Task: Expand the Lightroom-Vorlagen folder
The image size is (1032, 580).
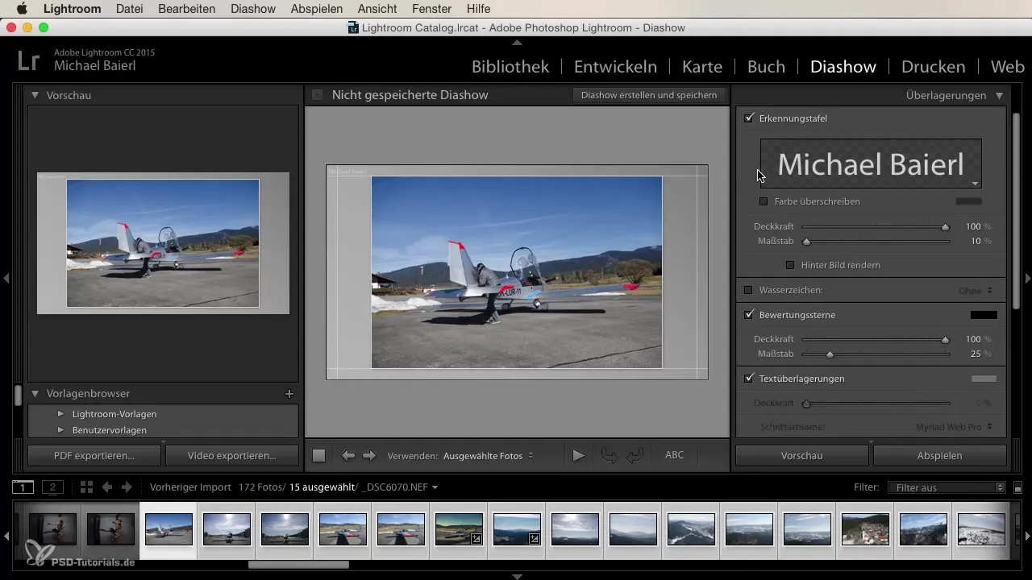Action: coord(60,414)
